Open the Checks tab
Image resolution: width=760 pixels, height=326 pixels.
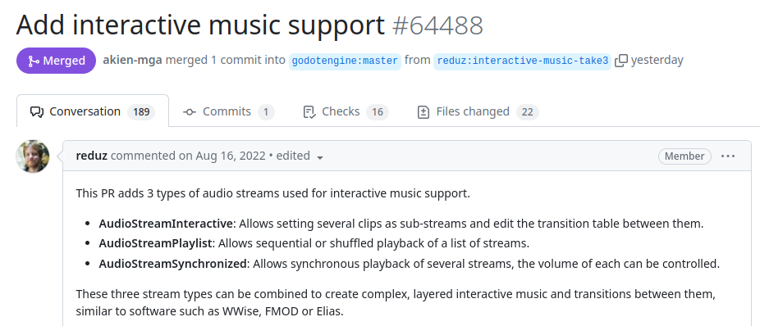tap(345, 111)
